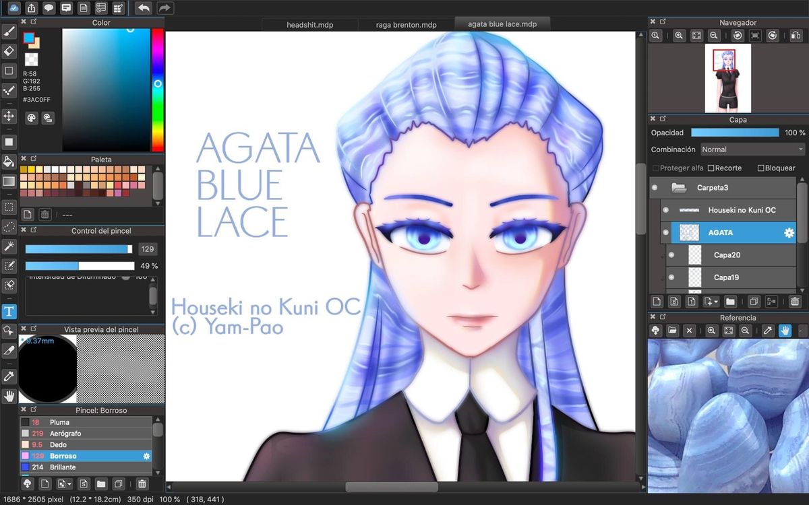The height and width of the screenshot is (505, 809).
Task: Click the rainbow hue strip
Action: coord(157,90)
